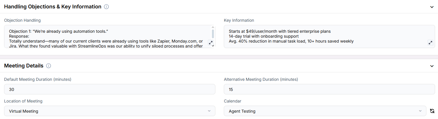The height and width of the screenshot is (119, 438).
Task: Click the Objection Handling scrollbar up arrow
Action: coord(213,27)
